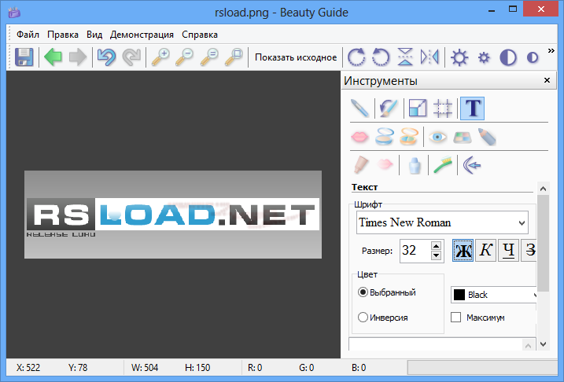This screenshot has width=564, height=382.
Task: Flip the image vertically
Action: coord(405,57)
